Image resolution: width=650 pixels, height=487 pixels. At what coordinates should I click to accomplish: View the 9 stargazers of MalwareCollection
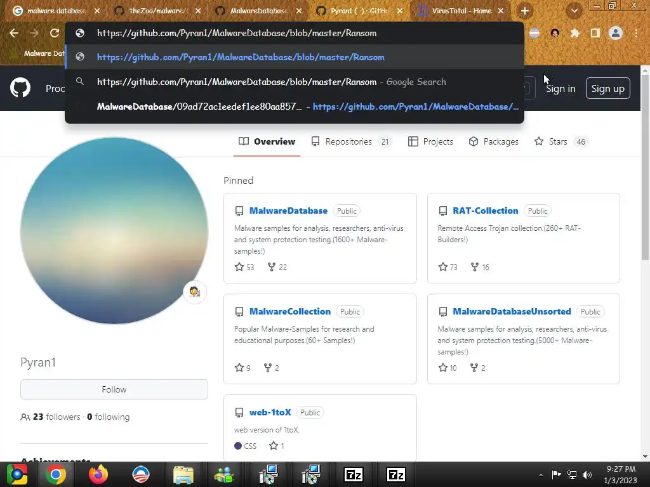[242, 368]
